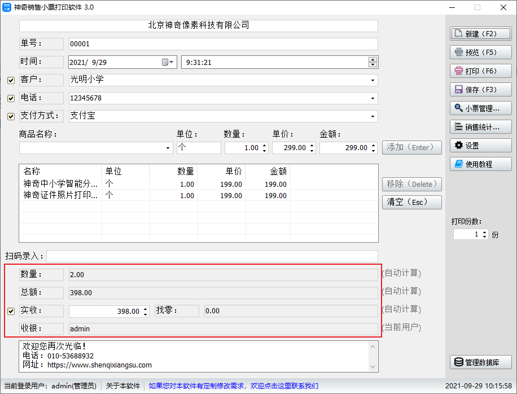Expand the customer dropdown showing 光明小学

pyautogui.click(x=373, y=80)
